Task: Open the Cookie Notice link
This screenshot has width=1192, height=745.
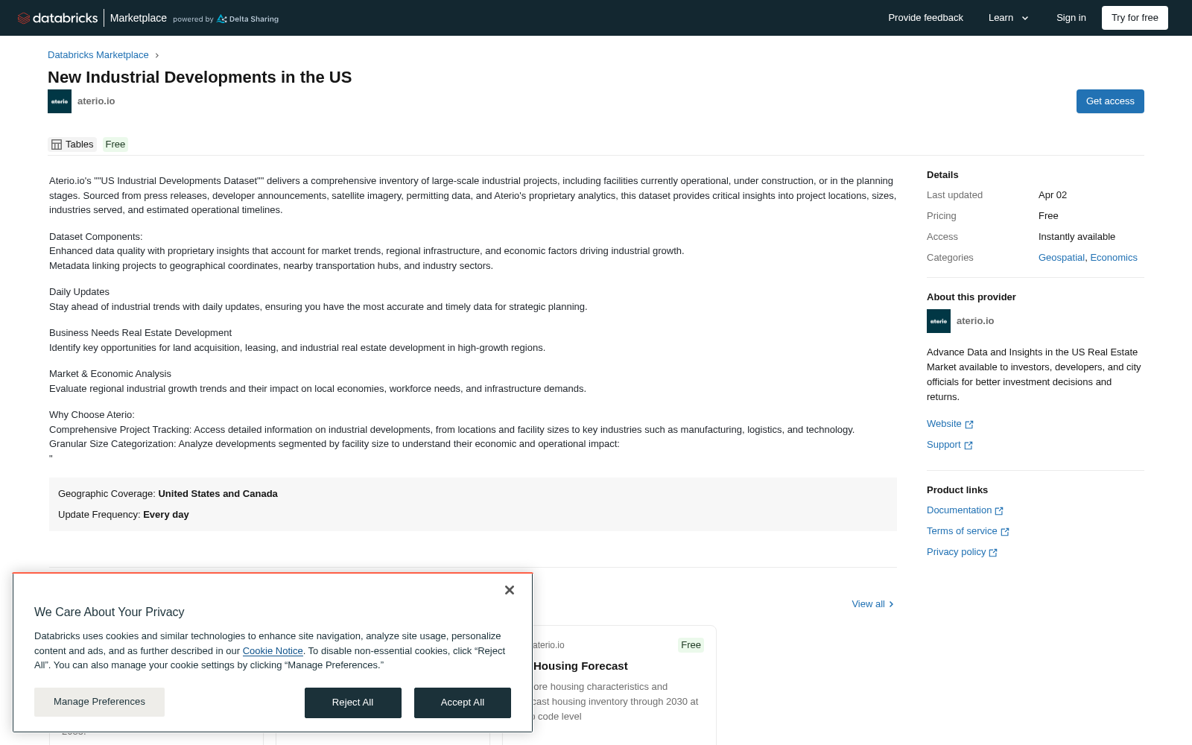Action: tap(273, 651)
